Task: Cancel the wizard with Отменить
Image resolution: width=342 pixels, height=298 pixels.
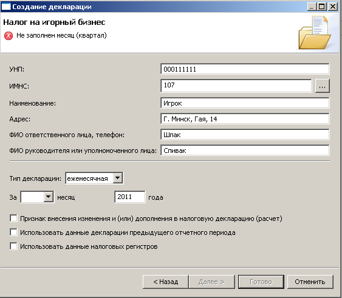Action: [310, 282]
